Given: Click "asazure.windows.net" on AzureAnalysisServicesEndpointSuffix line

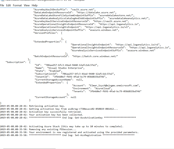Looking at the screenshot, I should tap(103, 30).
